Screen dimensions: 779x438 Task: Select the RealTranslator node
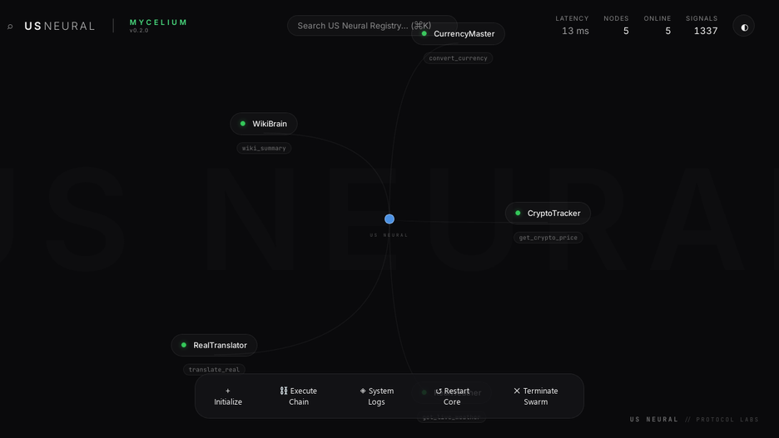pos(214,345)
